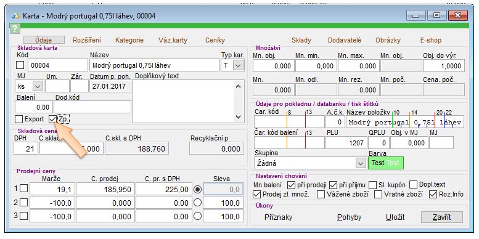Click the app icon in title bar
The height and width of the screenshot is (239, 479).
15,15
